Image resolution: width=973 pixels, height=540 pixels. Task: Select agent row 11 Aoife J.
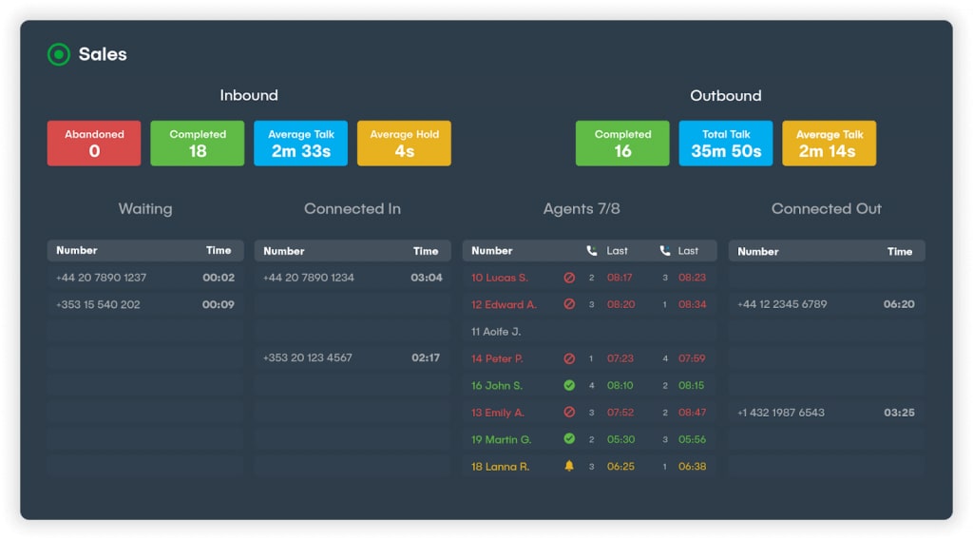(x=496, y=332)
